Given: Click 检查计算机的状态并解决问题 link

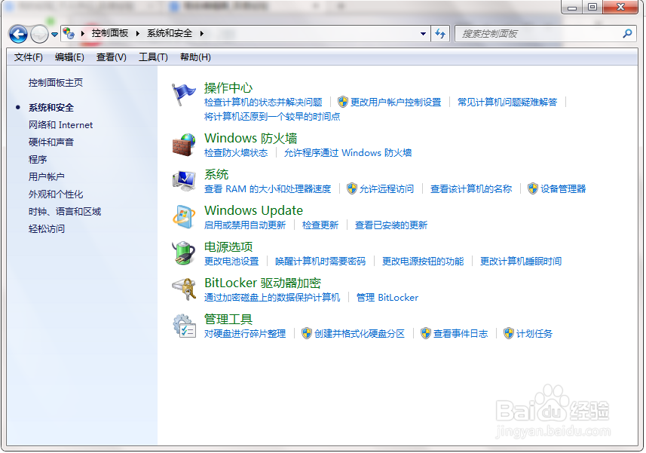Looking at the screenshot, I should pyautogui.click(x=263, y=102).
